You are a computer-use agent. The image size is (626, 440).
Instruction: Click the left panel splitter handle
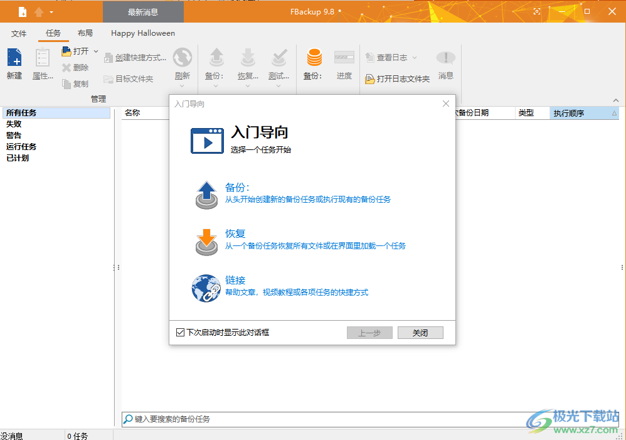116,267
